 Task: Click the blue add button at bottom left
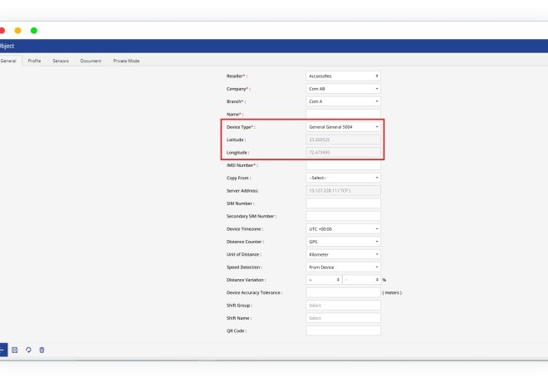pyautogui.click(x=2, y=350)
